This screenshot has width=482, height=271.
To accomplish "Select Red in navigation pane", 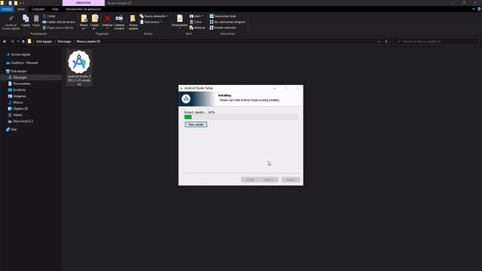I will pos(14,129).
